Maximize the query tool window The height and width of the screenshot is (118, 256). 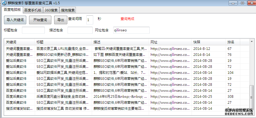point(242,3)
